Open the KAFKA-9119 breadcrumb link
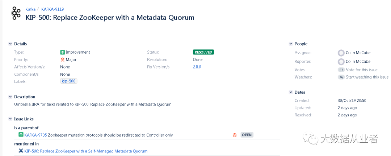The image size is (391, 156). coord(52,9)
